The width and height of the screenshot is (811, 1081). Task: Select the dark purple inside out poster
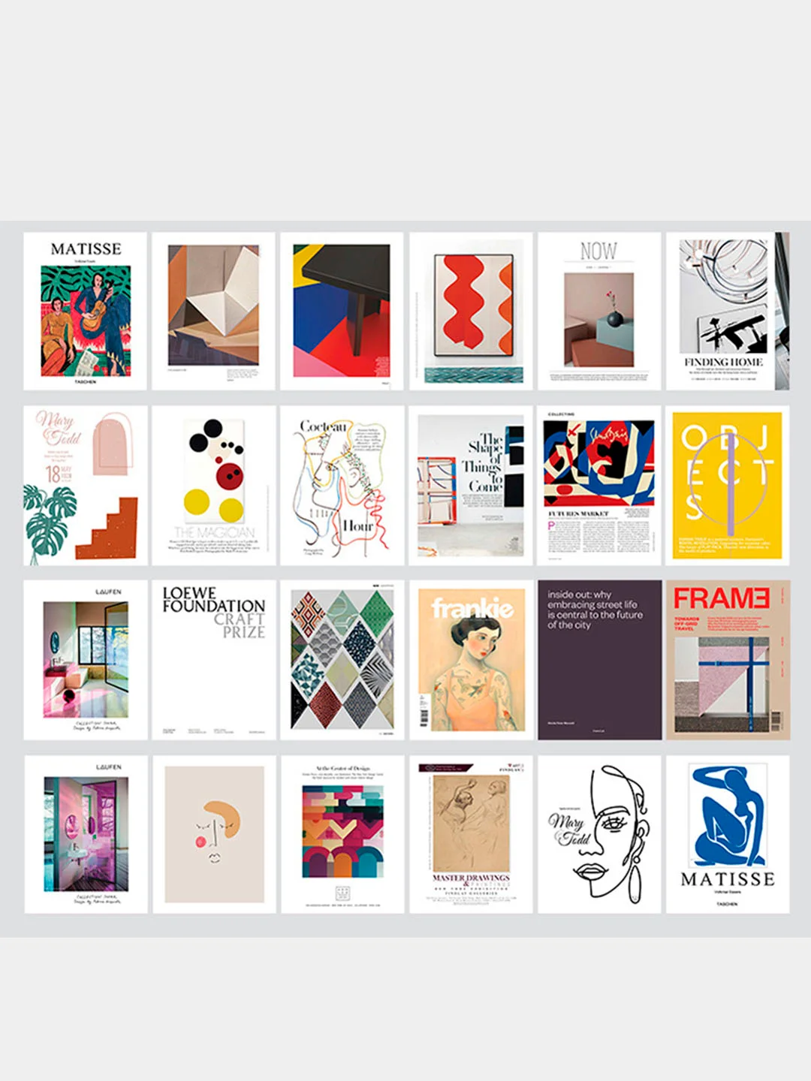click(599, 660)
